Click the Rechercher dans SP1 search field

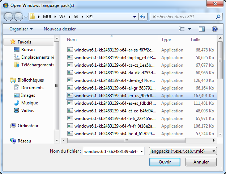(183, 17)
